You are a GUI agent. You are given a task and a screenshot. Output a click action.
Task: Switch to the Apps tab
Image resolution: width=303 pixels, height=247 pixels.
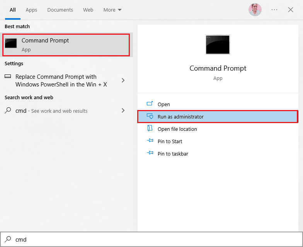(x=31, y=10)
